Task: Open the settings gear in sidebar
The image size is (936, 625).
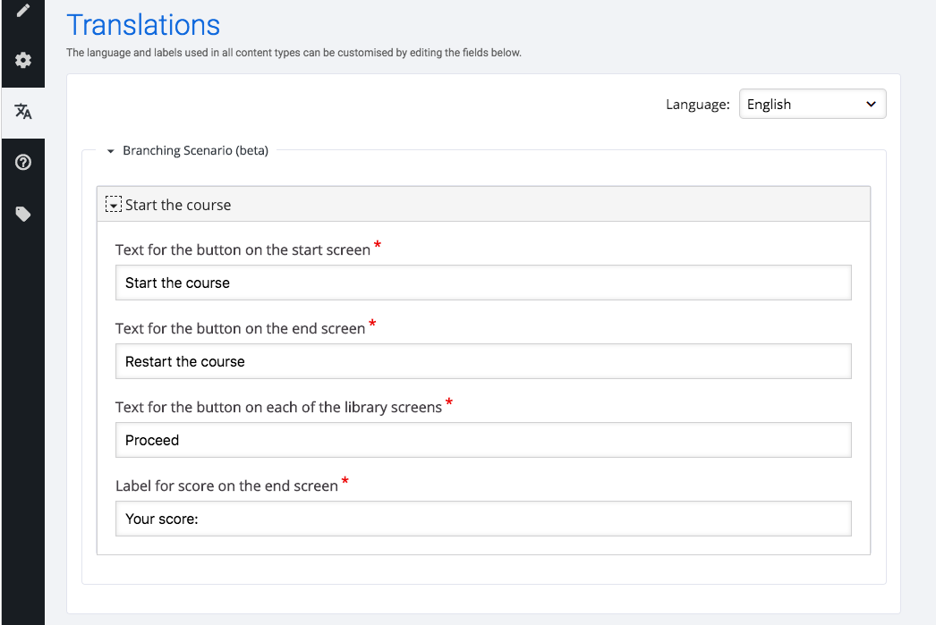Action: (x=22, y=60)
